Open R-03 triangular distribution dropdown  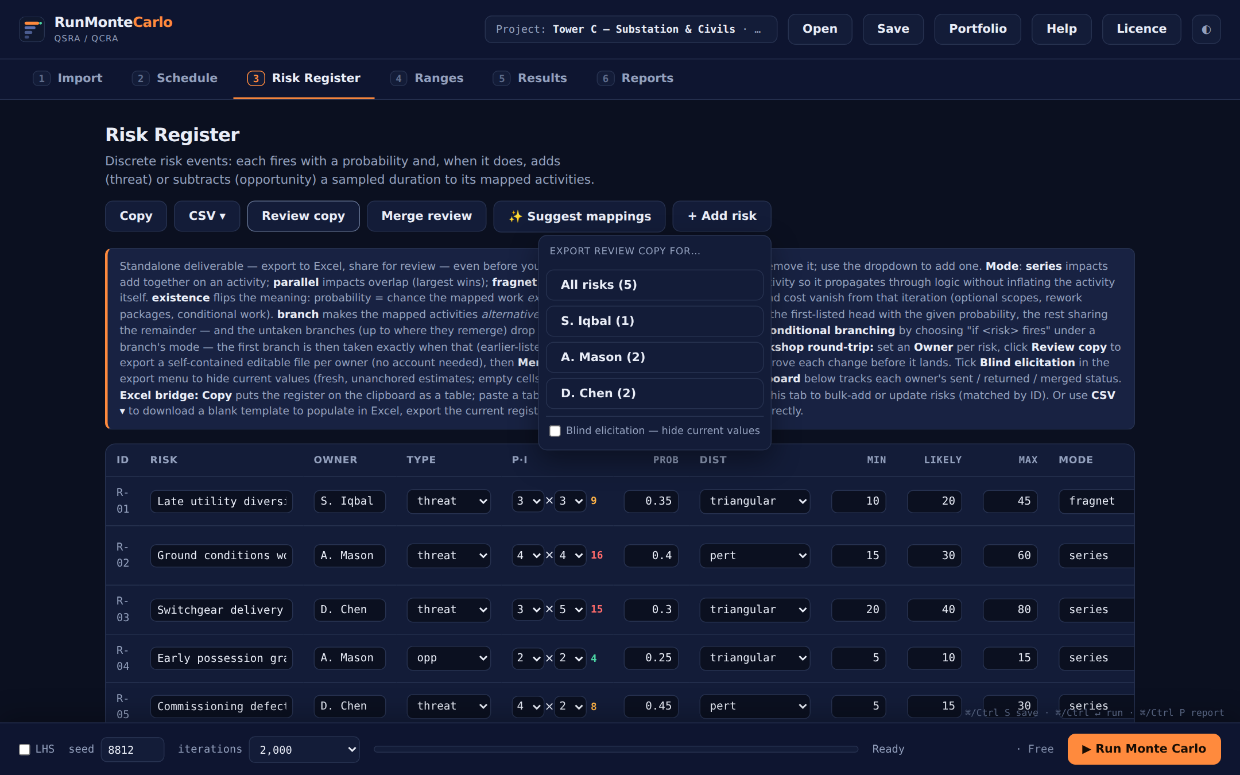click(x=754, y=610)
